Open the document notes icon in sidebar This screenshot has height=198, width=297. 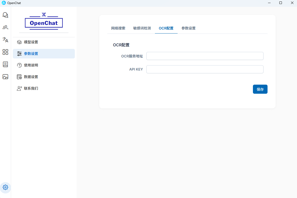click(x=5, y=64)
